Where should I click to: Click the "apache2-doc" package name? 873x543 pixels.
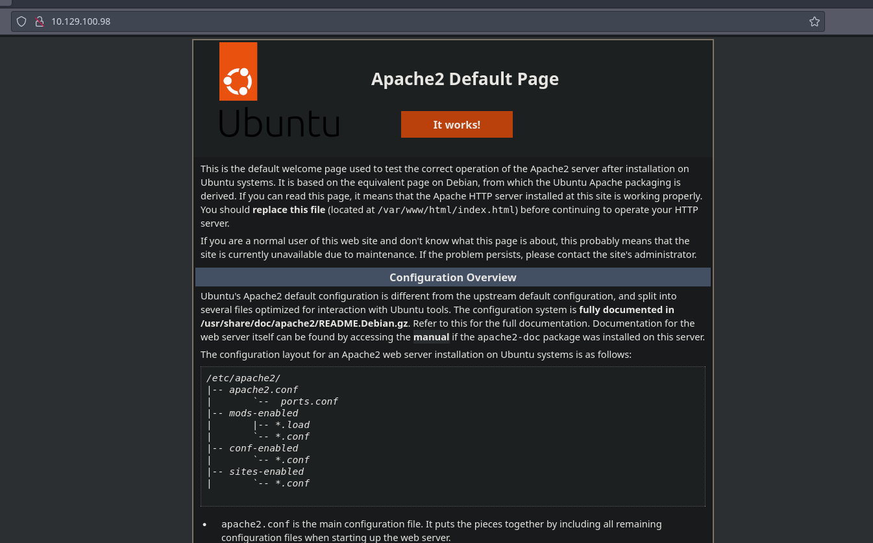point(509,337)
